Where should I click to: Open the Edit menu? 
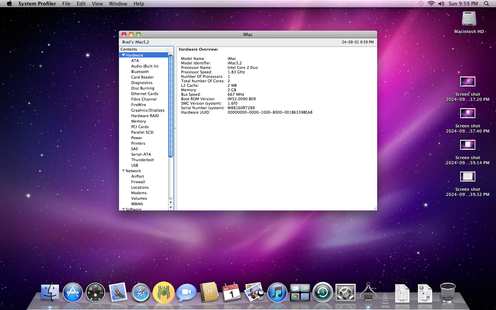click(x=81, y=4)
